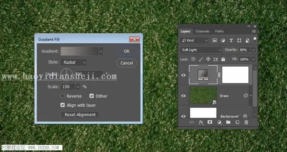Click the Reset Alignment button

pyautogui.click(x=80, y=115)
